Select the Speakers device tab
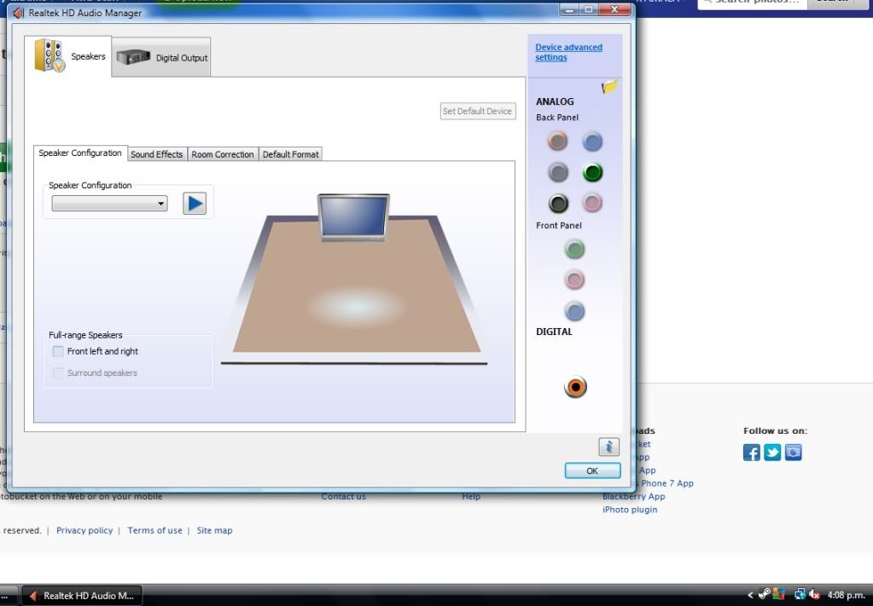This screenshot has width=873, height=606. [68, 56]
